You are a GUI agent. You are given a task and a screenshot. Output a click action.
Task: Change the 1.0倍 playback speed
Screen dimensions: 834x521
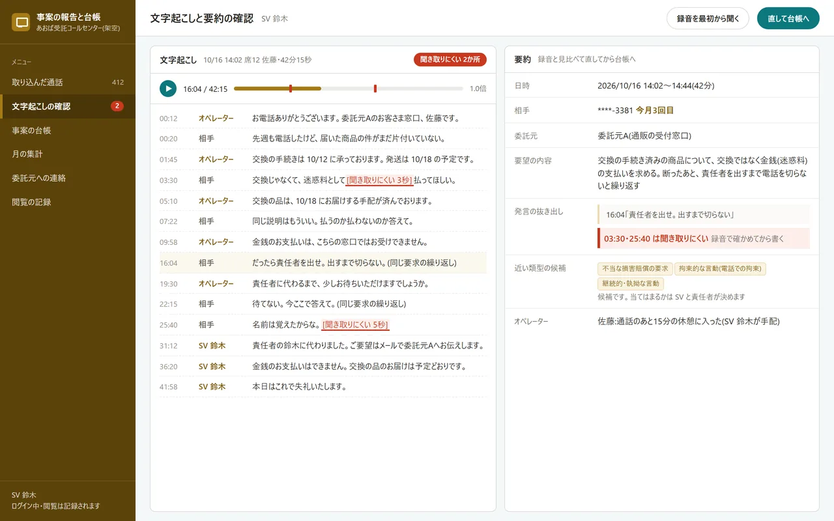click(478, 89)
